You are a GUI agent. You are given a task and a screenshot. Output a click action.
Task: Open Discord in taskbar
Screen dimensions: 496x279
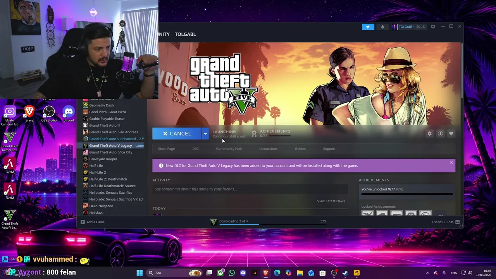(243, 273)
